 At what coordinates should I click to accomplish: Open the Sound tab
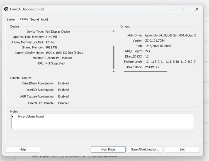(x=34, y=20)
